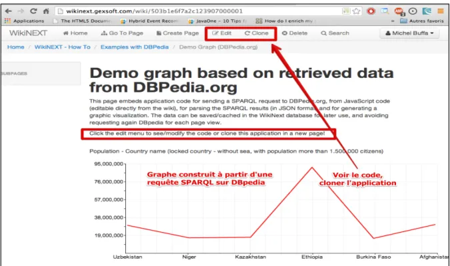This screenshot has height=266, width=450.
Task: Show hidden bookmarks with the chevron
Action: coord(393,21)
